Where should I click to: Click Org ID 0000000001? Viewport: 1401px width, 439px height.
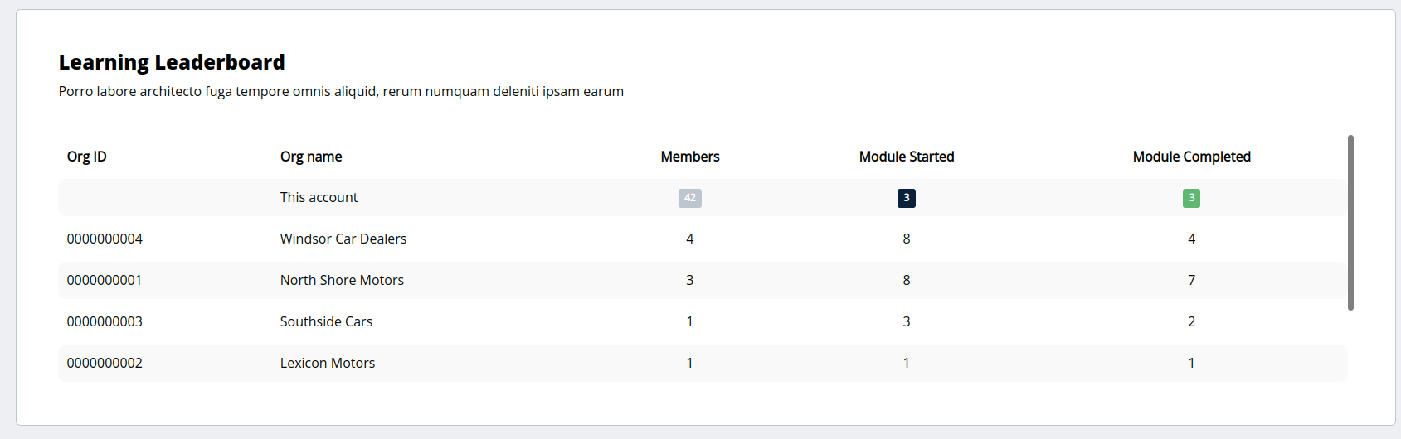click(105, 280)
